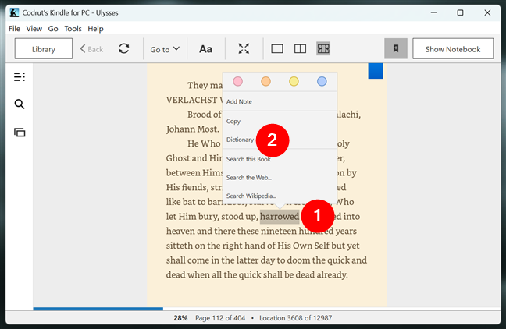Click the sync refresh icon
Image resolution: width=506 pixels, height=329 pixels.
pos(123,49)
